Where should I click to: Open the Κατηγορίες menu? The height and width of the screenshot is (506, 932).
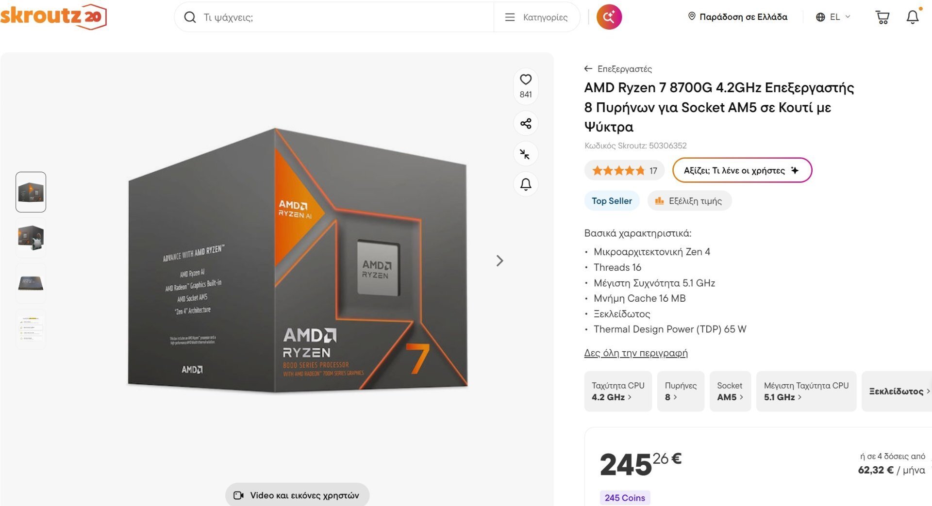click(536, 17)
